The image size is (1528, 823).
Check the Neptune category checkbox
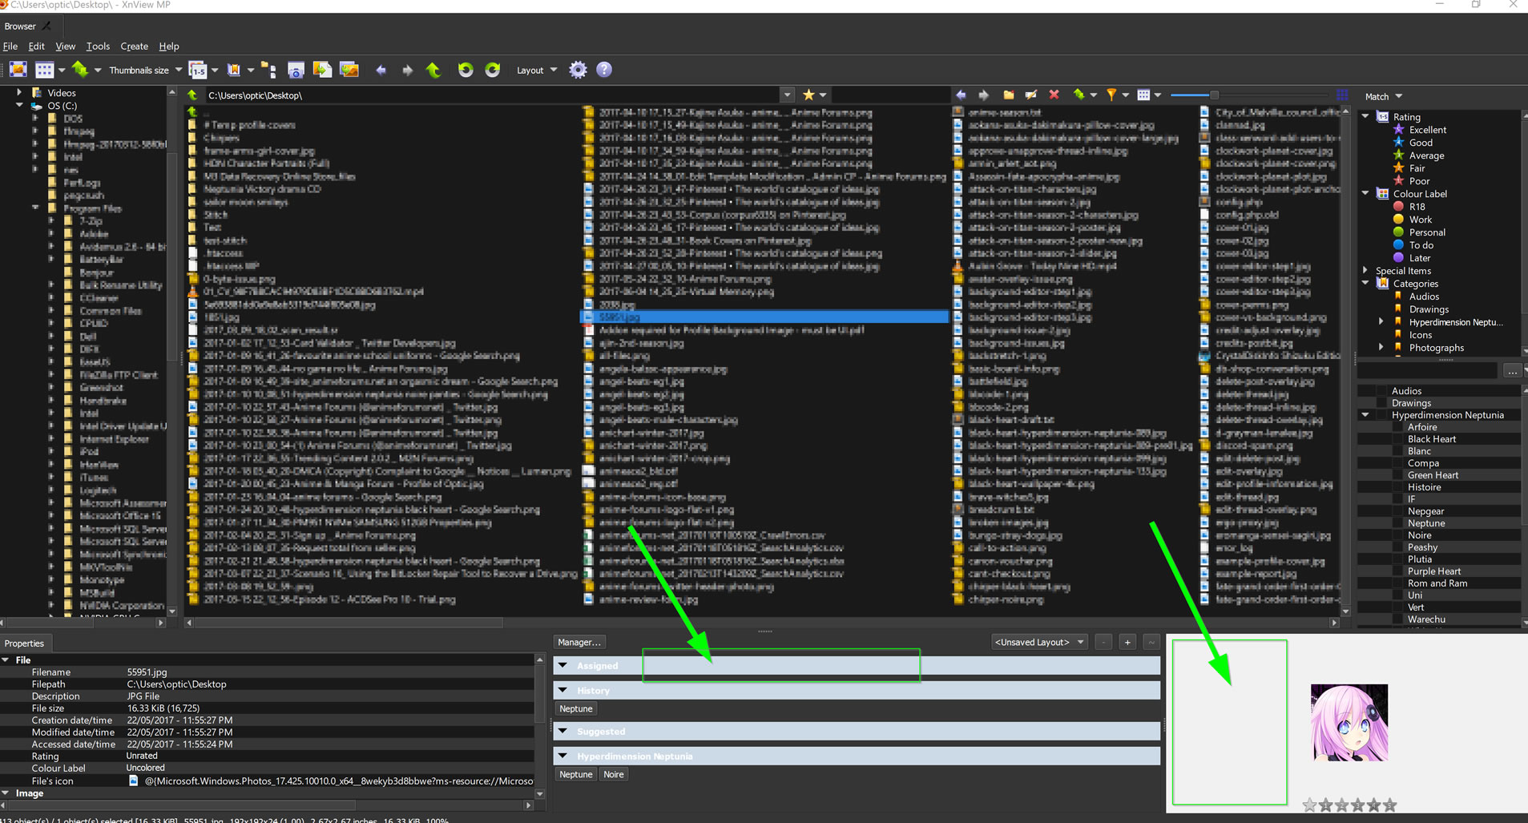pyautogui.click(x=1397, y=523)
